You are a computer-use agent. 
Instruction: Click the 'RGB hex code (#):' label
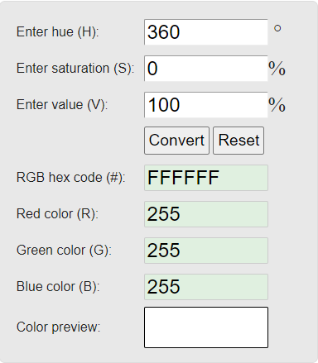tap(71, 178)
